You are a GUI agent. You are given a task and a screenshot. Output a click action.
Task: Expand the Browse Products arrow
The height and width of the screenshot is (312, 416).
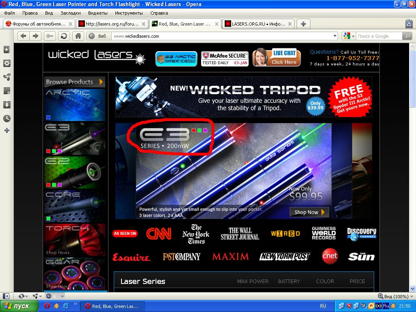[x=101, y=82]
